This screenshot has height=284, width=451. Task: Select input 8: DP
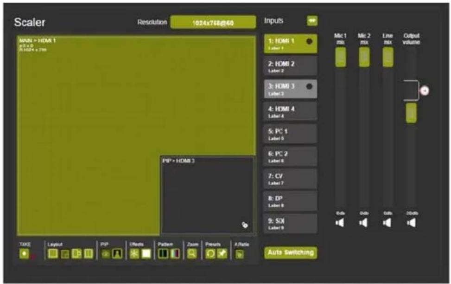(291, 201)
